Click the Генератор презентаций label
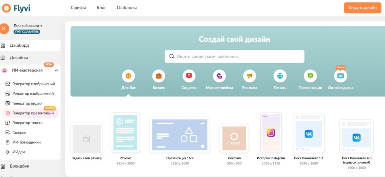Viewport: 385px width, 177px height. pyautogui.click(x=33, y=113)
